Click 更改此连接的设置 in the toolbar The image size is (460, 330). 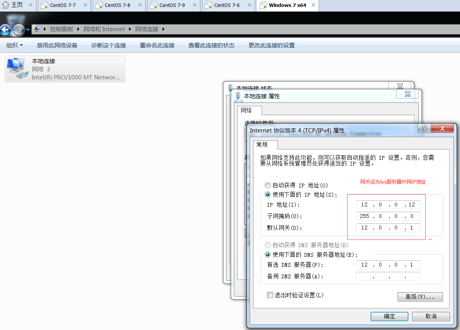(271, 45)
